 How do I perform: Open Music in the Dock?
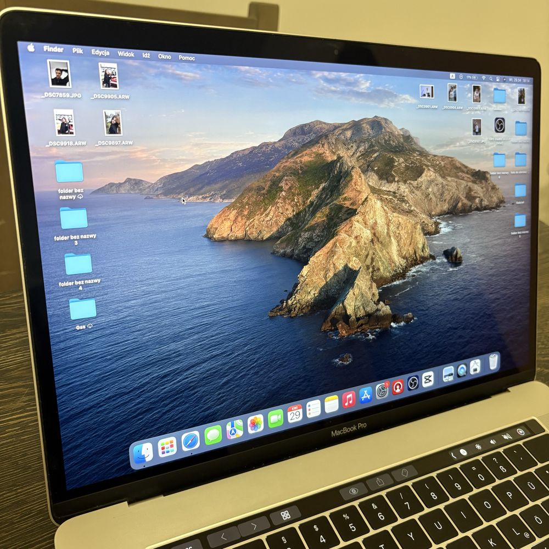(349, 400)
